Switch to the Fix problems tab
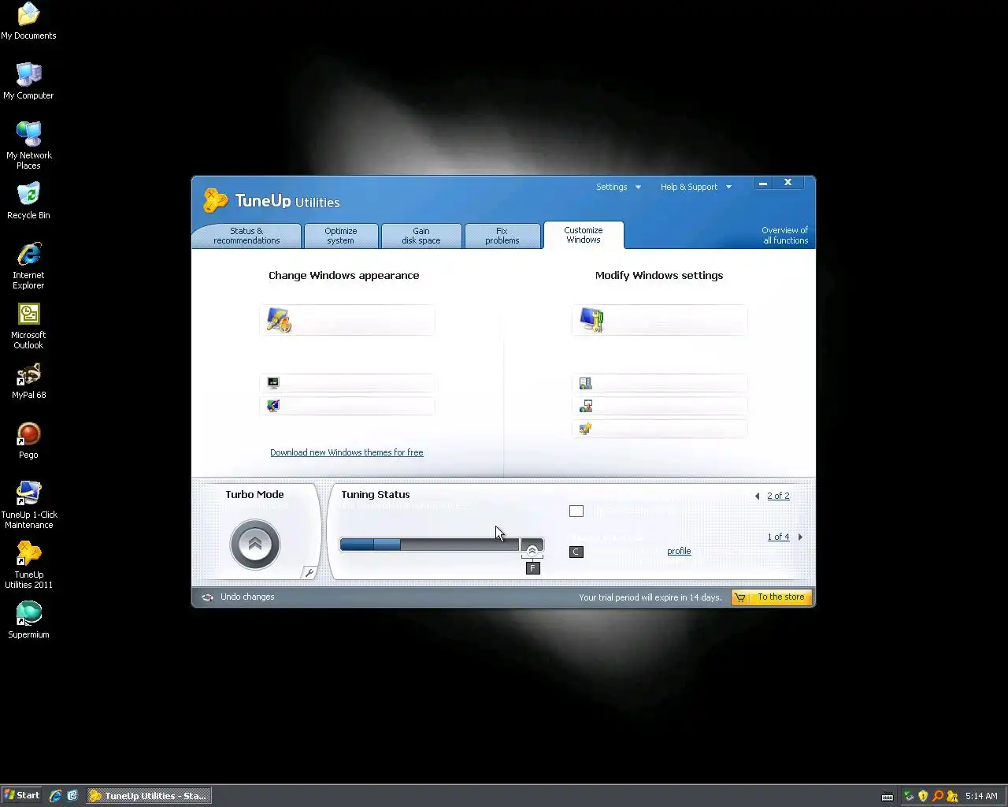The height and width of the screenshot is (807, 1008). (502, 236)
